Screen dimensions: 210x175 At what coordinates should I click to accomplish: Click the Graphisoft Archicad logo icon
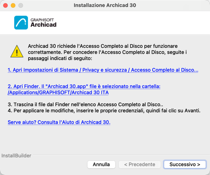click(21, 23)
